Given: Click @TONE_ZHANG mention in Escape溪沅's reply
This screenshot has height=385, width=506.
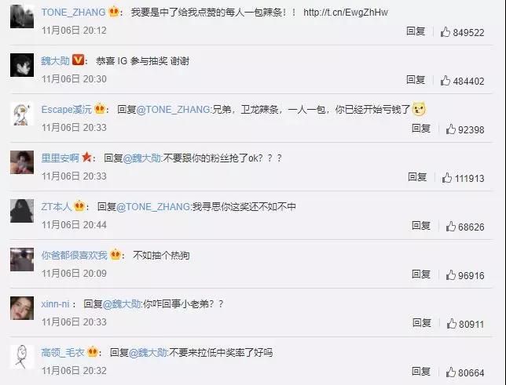Looking at the screenshot, I should click(174, 110).
